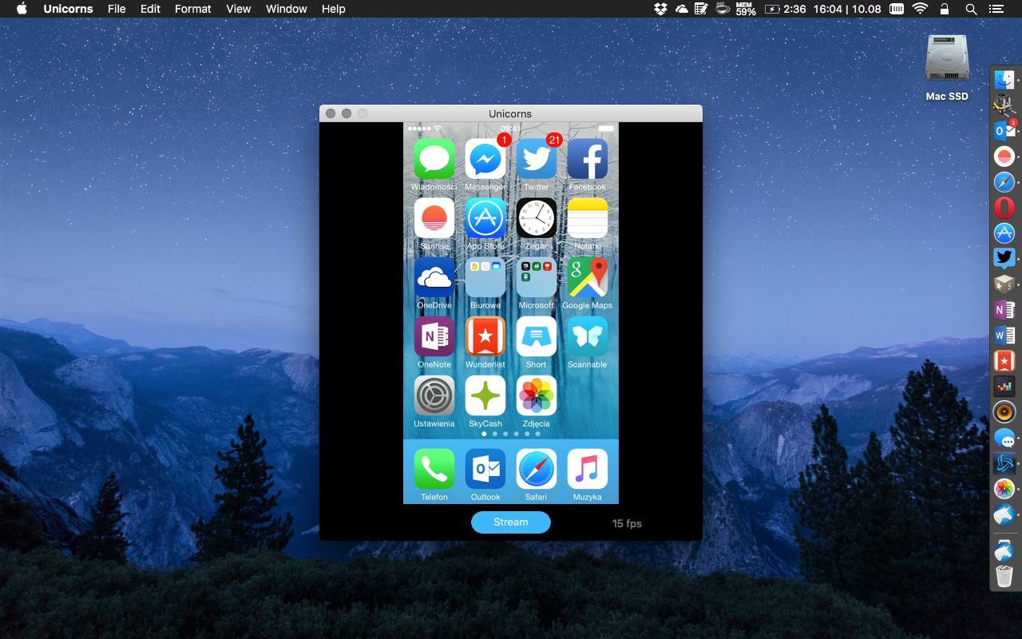Open Opera from the Mac Dock
This screenshot has width=1022, height=639.
(1004, 207)
